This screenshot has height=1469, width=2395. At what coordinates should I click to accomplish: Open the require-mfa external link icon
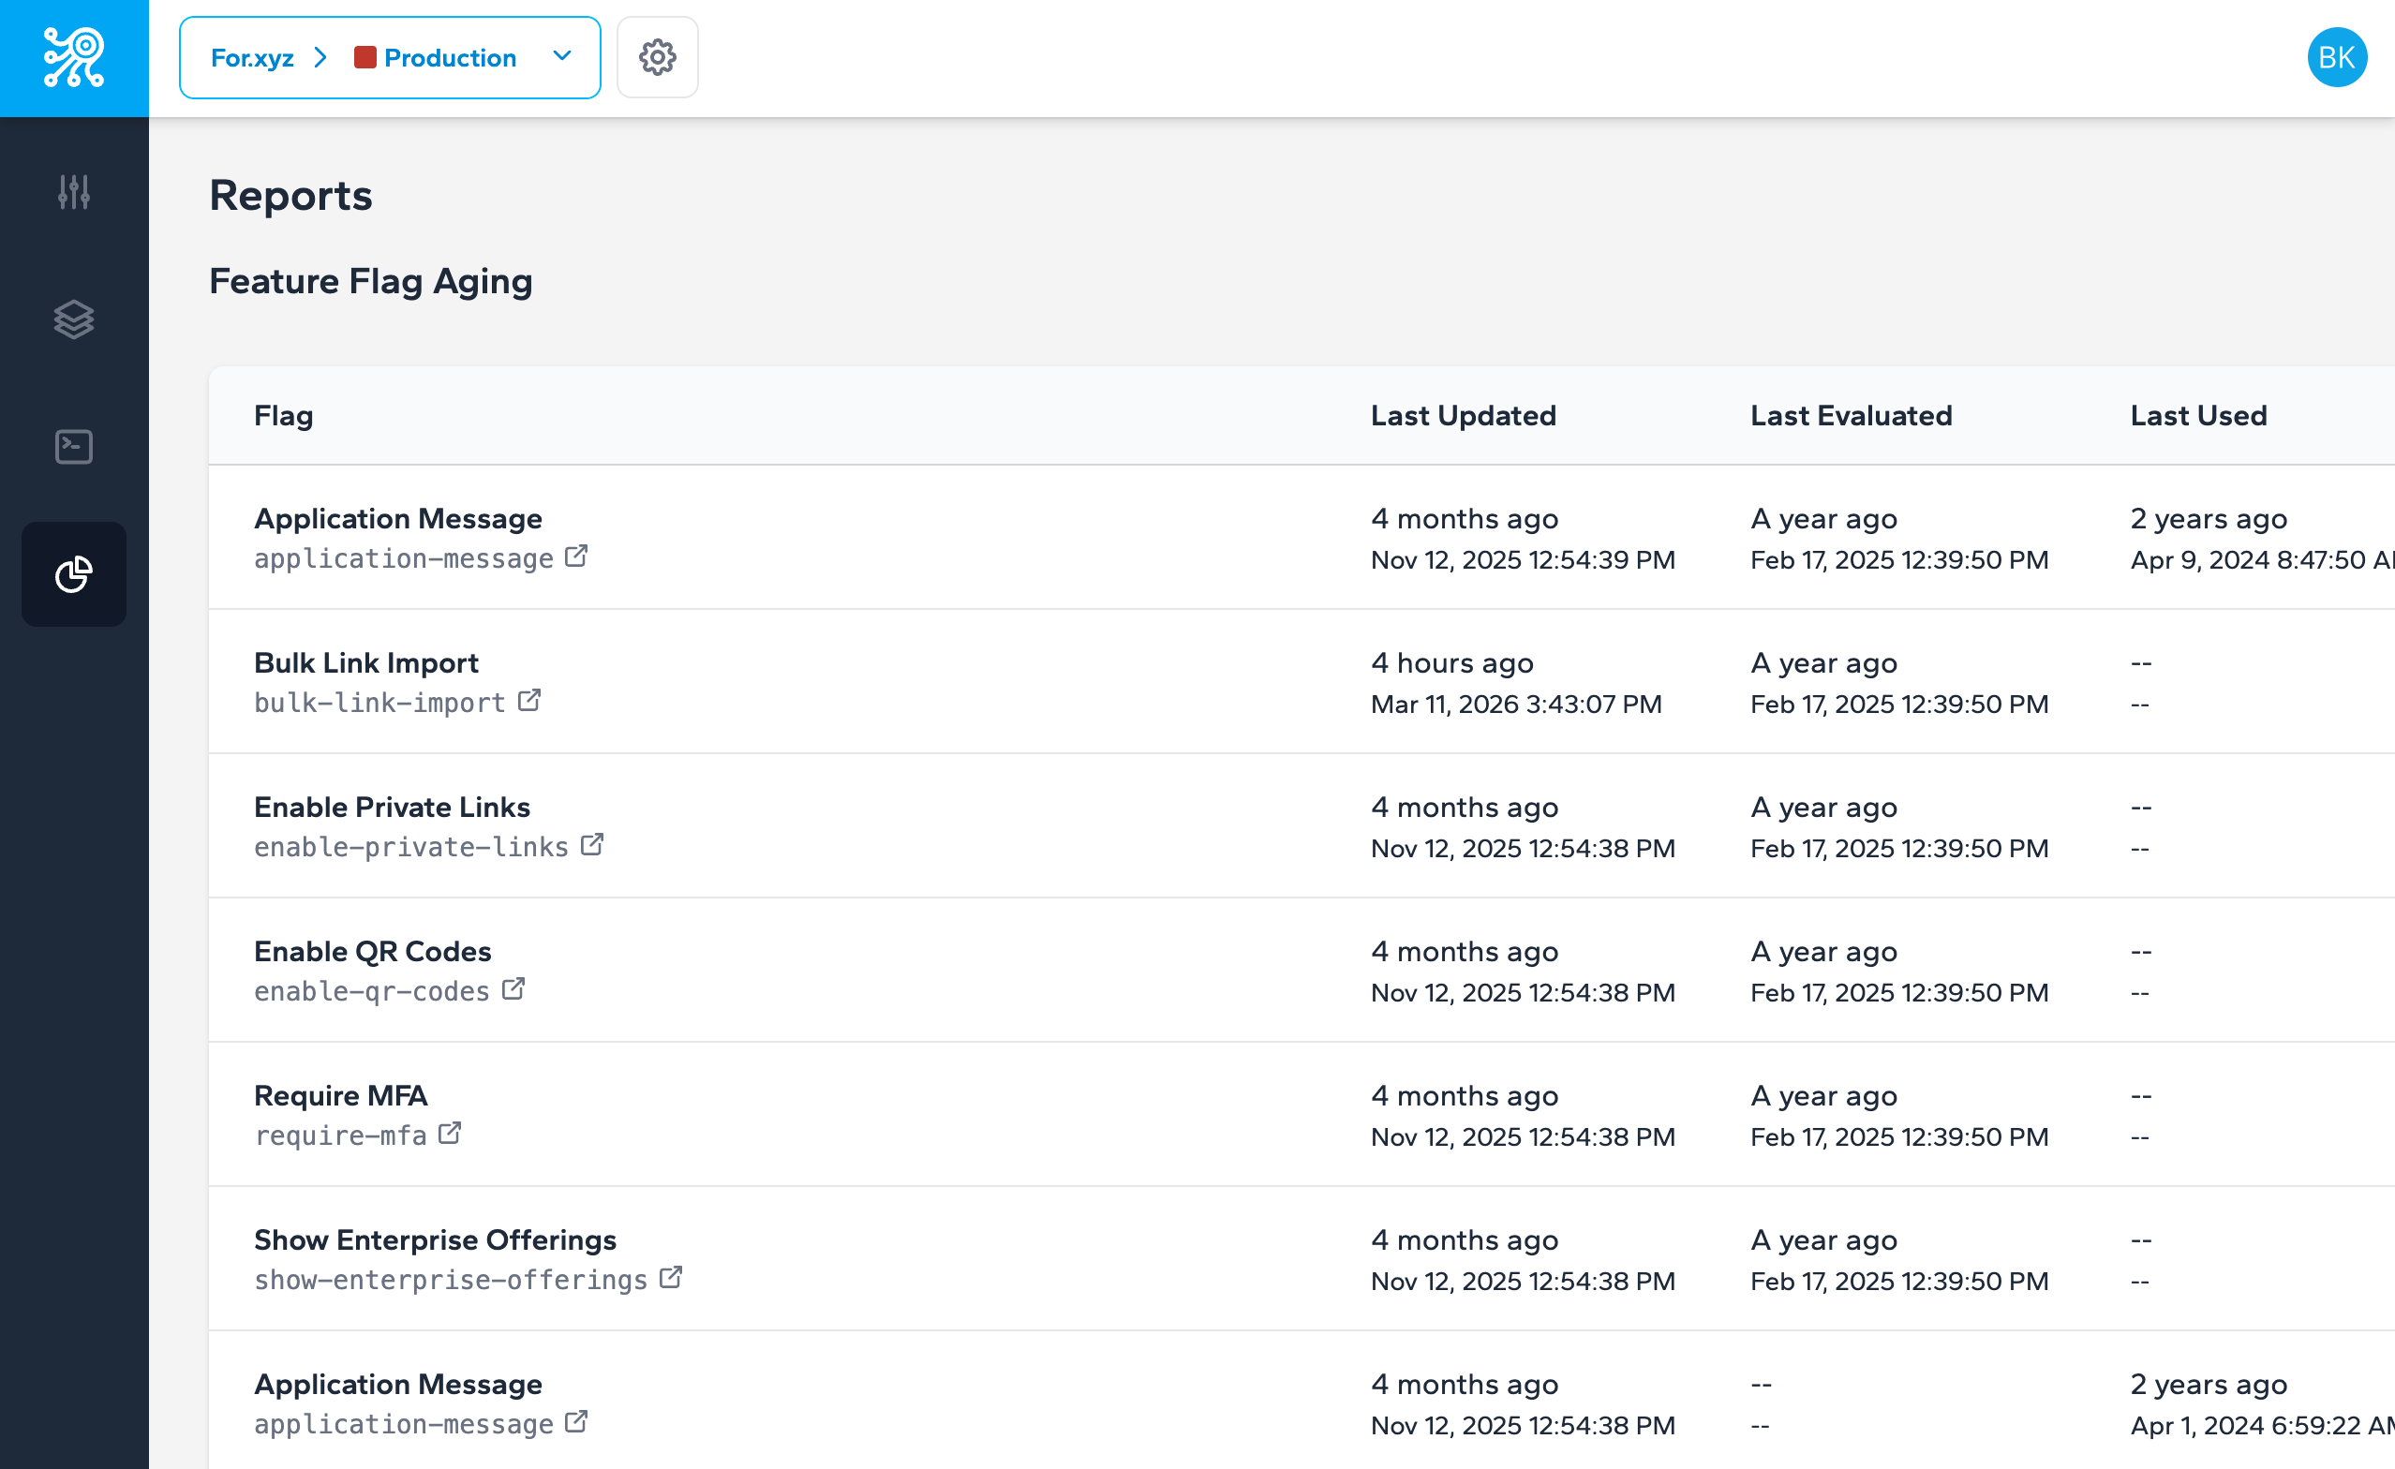[x=450, y=1133]
